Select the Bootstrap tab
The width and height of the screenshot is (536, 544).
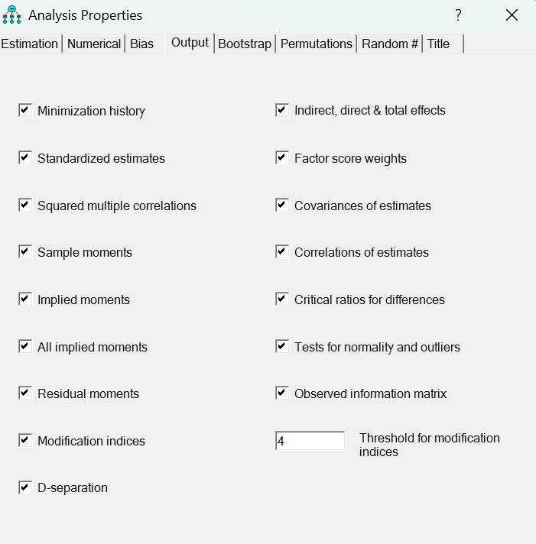click(245, 44)
